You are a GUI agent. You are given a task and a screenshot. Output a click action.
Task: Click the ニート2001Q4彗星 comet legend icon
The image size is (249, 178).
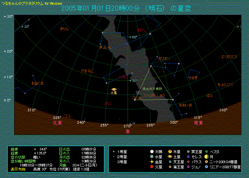tap(206, 162)
